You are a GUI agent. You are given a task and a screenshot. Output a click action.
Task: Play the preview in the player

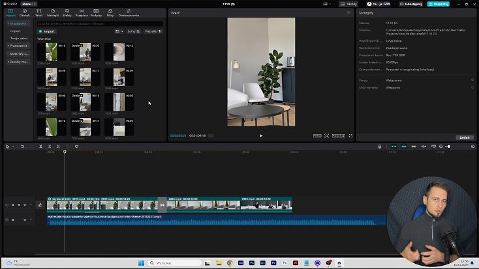pyautogui.click(x=261, y=135)
